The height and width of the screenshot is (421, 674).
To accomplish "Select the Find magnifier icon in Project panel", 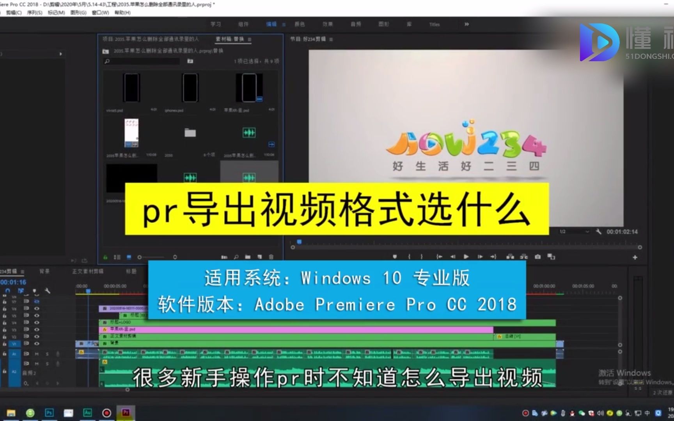I will (x=236, y=257).
